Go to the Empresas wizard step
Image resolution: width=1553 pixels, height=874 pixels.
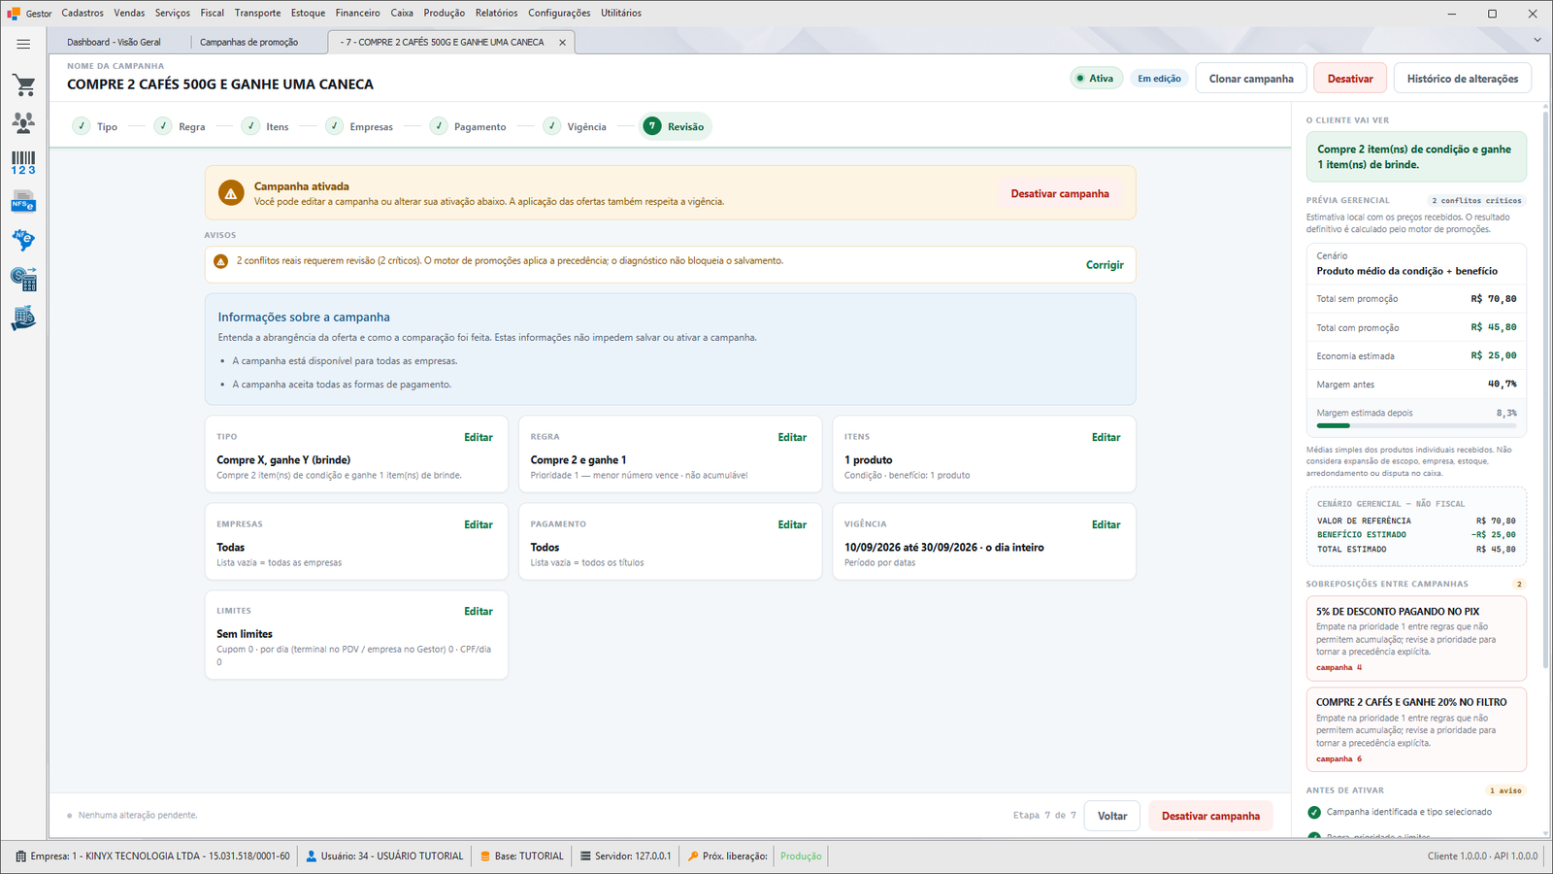pyautogui.click(x=360, y=127)
